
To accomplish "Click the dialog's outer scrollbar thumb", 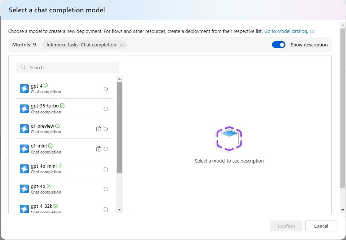I will pos(343,108).
